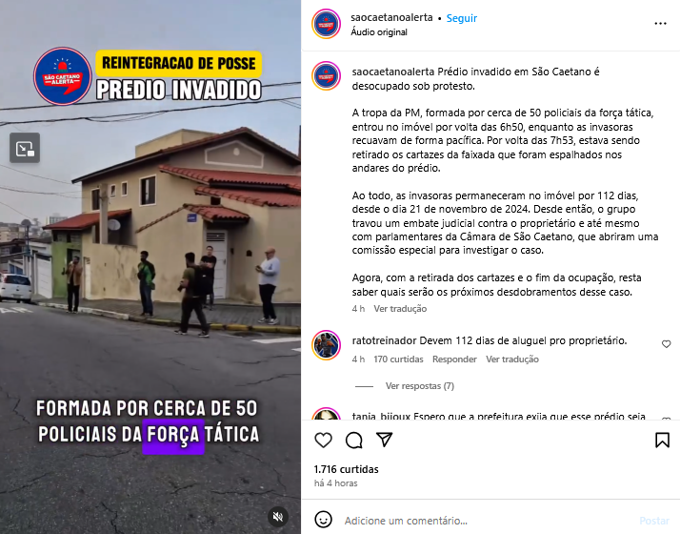Focus the Adicione um comentário field
Image resolution: width=680 pixels, height=534 pixels.
490,520
